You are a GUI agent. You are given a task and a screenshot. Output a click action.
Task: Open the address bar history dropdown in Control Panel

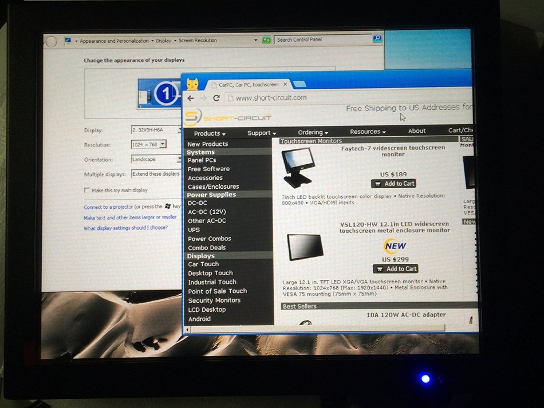coord(256,40)
